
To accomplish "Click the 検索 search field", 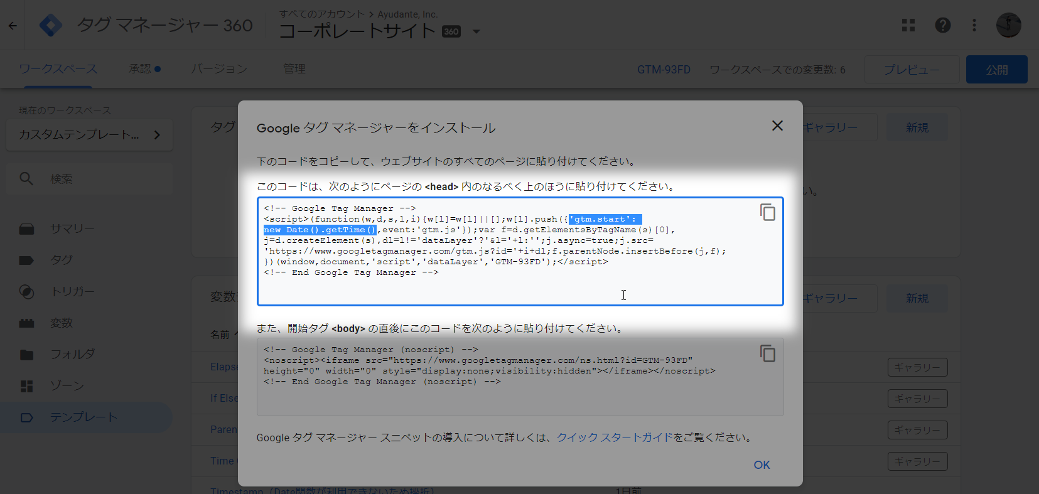I will [89, 179].
